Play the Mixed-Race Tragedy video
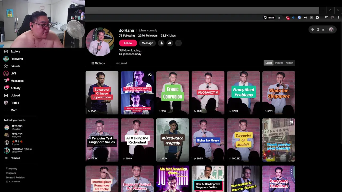The image size is (342, 192). [173, 140]
